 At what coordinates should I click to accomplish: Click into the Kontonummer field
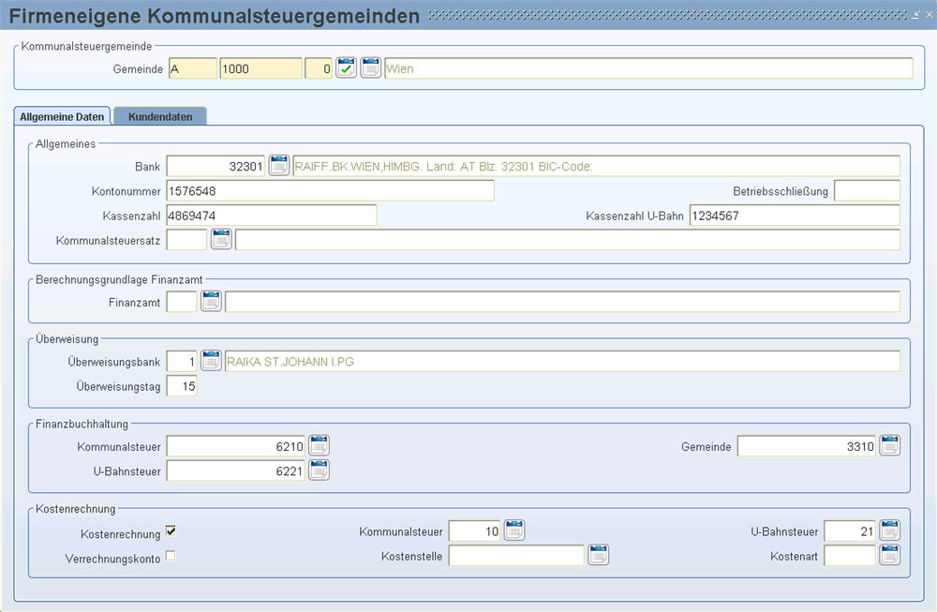click(x=330, y=191)
